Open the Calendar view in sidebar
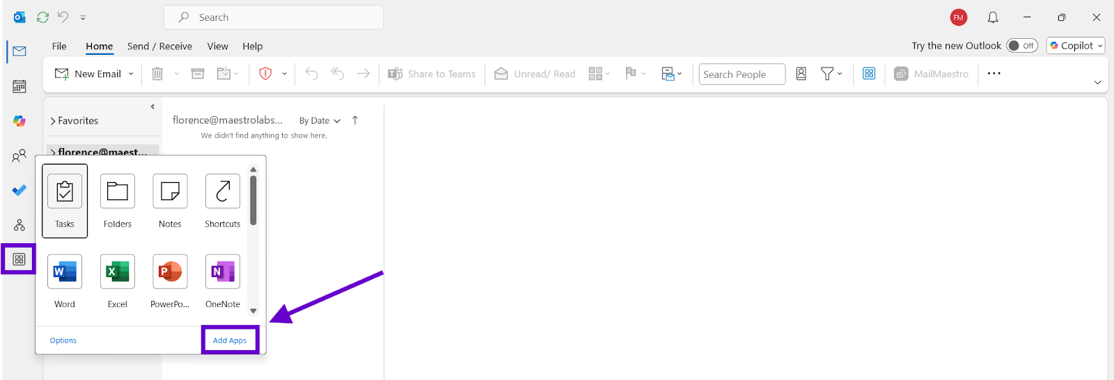The image size is (1114, 380). [19, 86]
